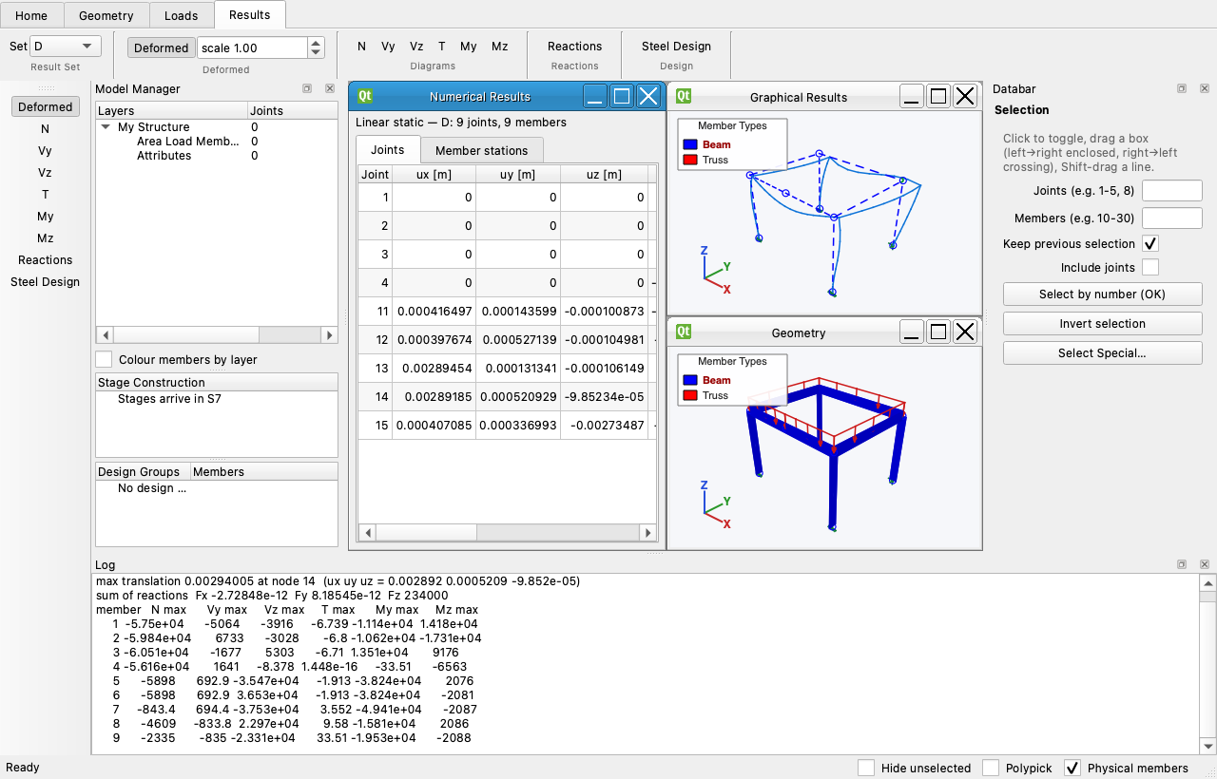Show the Mz moment diagram in toolbar

[499, 46]
